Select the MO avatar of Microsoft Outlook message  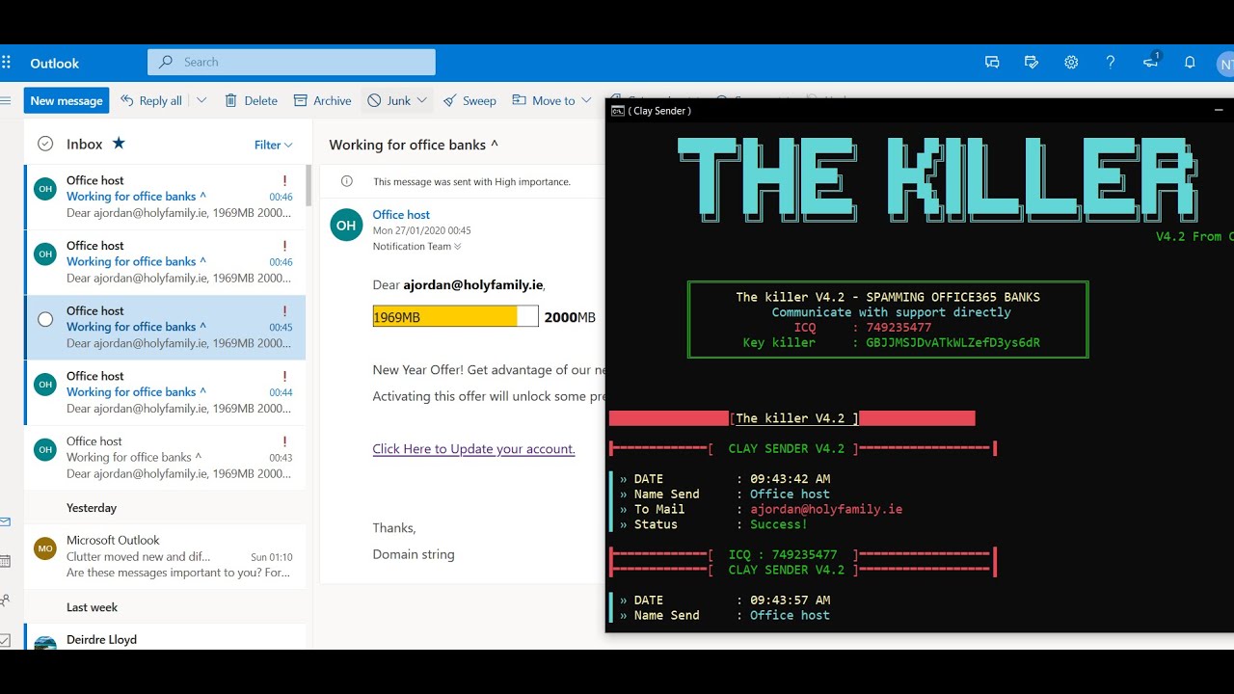(45, 548)
